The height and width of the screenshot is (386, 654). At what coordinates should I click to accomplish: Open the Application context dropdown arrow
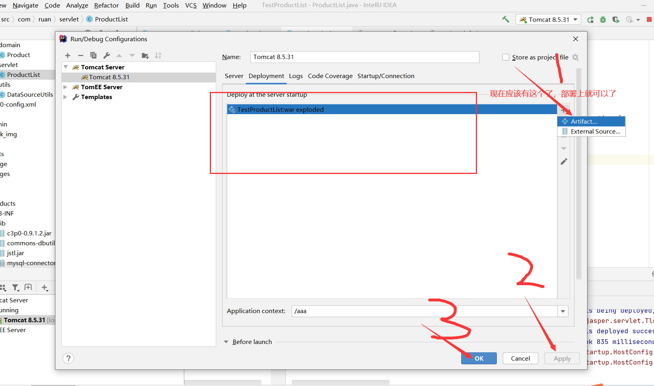pos(563,311)
